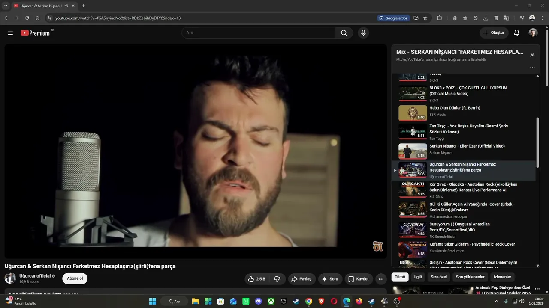The width and height of the screenshot is (549, 308).
Task: Open the translate extension icon
Action: pos(506,18)
